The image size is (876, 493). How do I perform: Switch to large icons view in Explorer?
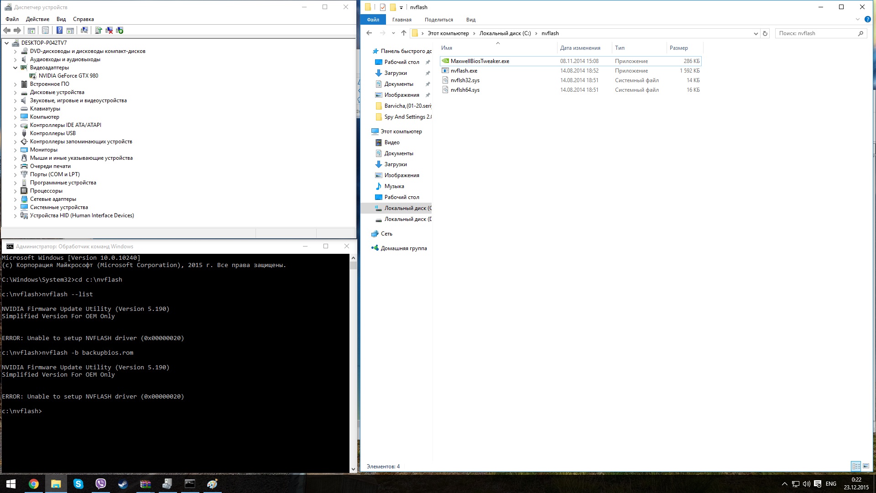click(x=866, y=466)
